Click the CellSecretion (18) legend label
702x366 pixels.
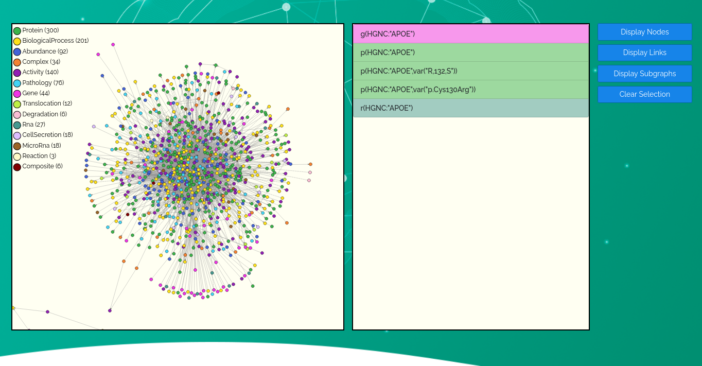pos(48,135)
